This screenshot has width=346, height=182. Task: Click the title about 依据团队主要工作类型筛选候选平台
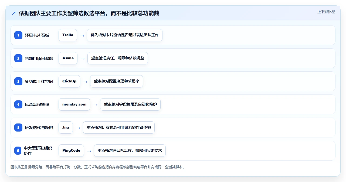[x=89, y=13]
